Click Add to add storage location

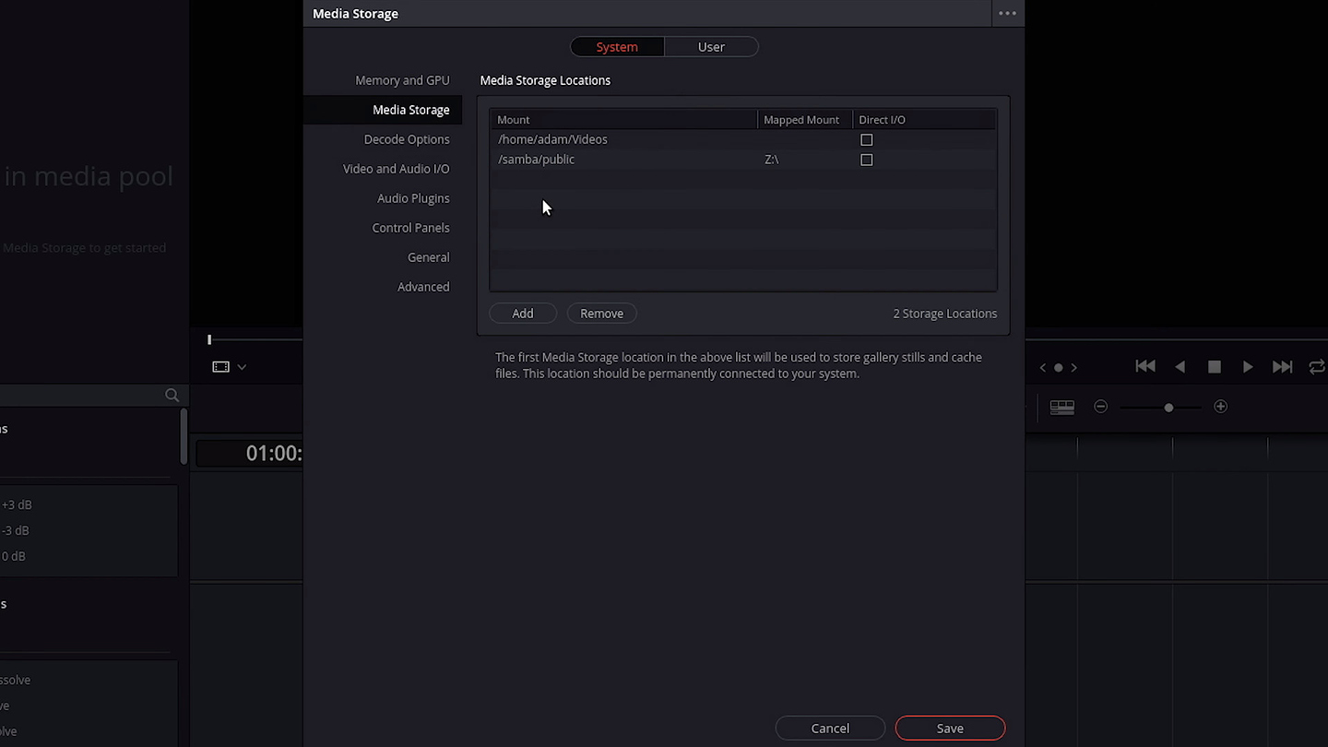coord(522,314)
